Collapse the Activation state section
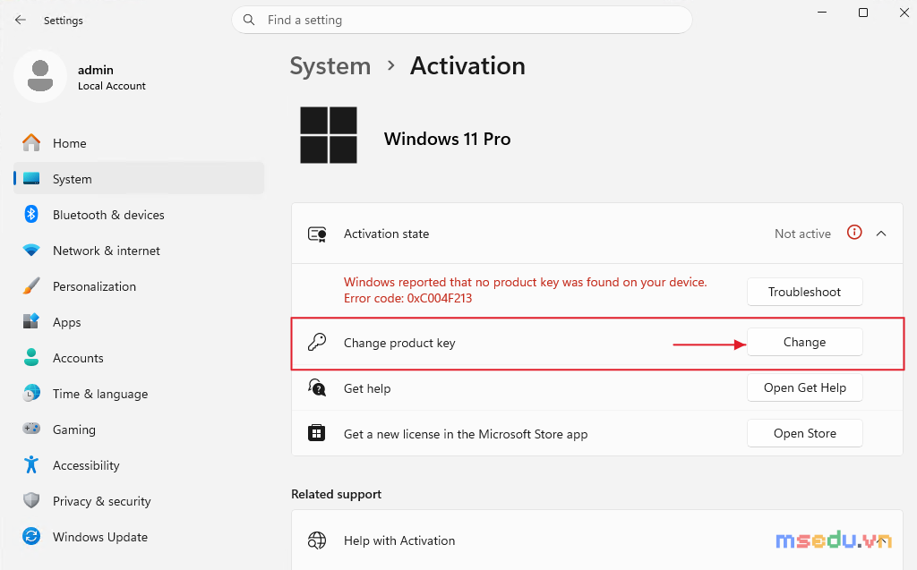This screenshot has width=917, height=570. (881, 234)
